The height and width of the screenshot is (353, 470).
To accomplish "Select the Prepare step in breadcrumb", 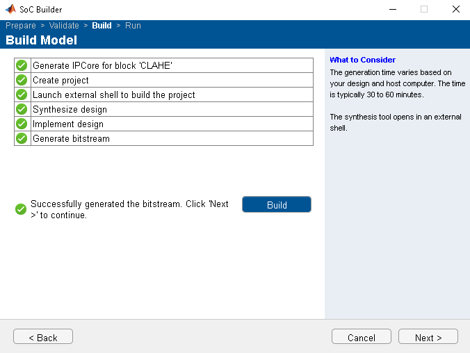I will click(x=21, y=26).
